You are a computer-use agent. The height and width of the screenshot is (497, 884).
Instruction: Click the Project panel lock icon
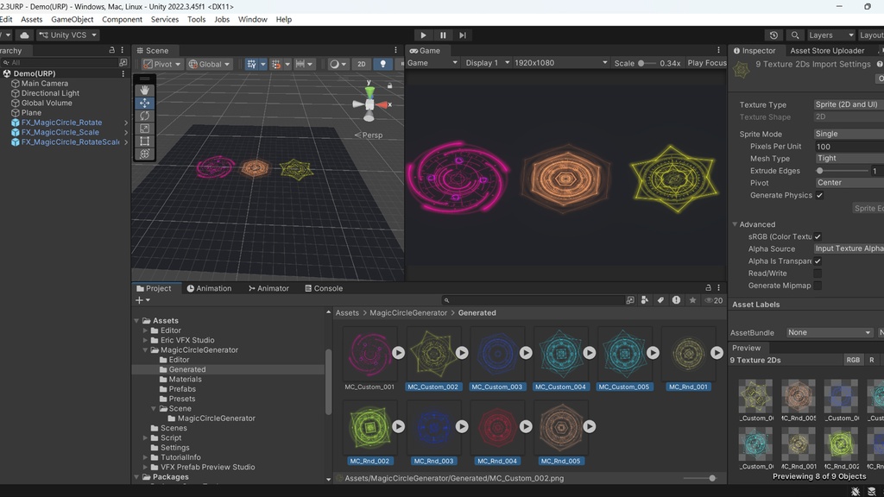tap(708, 288)
